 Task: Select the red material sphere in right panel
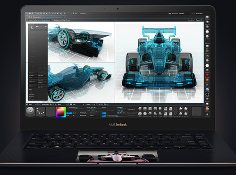click(x=207, y=75)
